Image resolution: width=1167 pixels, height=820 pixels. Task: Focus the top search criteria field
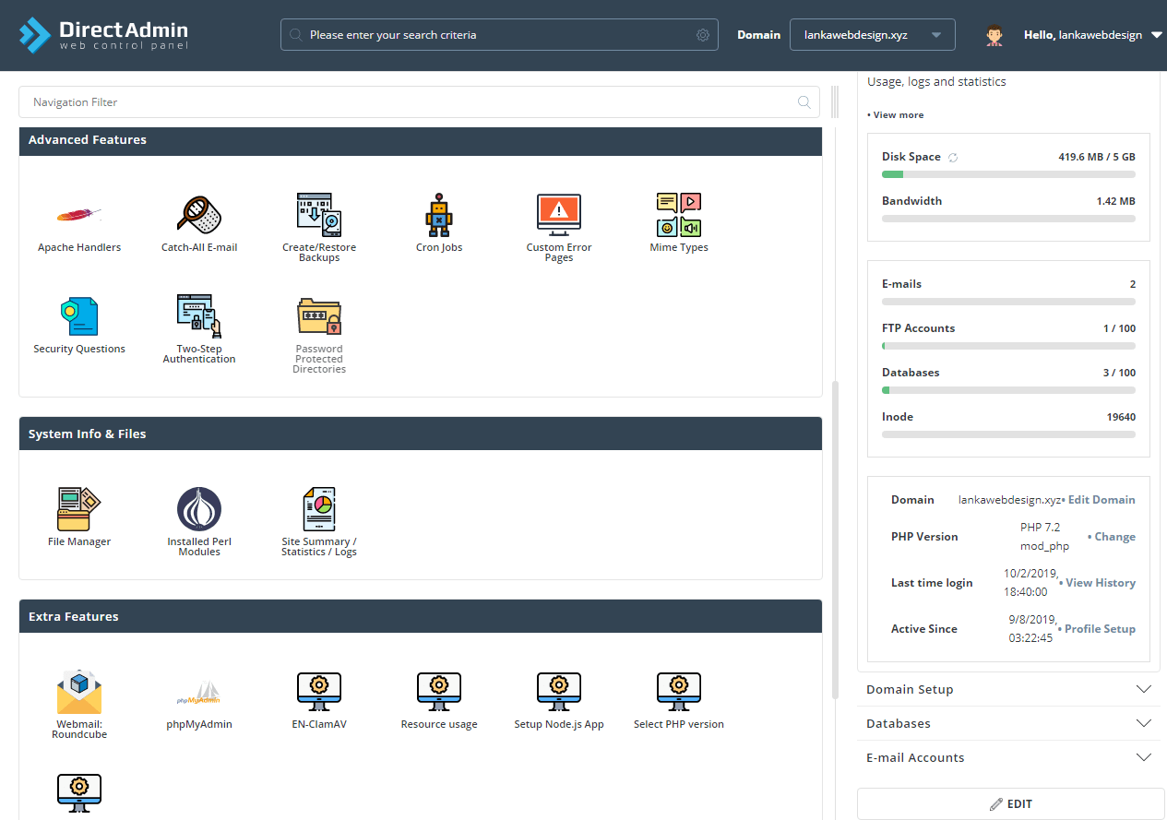pos(499,35)
